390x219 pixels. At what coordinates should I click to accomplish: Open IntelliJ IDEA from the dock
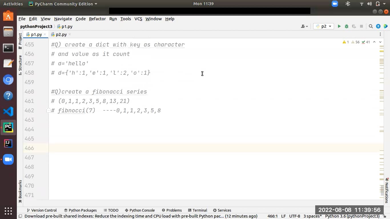tap(8, 143)
